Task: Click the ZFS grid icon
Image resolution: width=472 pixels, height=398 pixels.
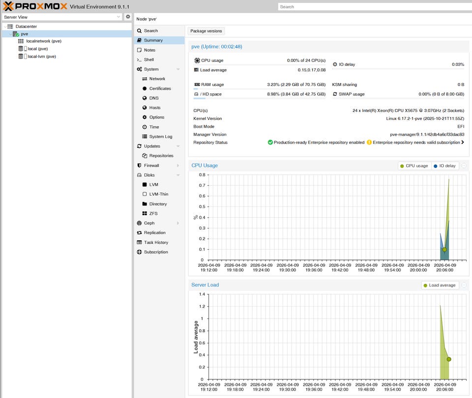Action: tap(145, 214)
